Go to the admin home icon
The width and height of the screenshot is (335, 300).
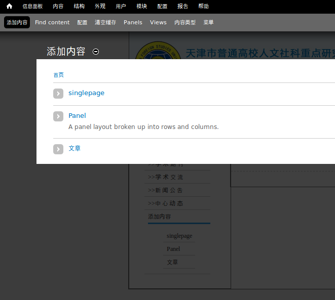tap(9, 6)
